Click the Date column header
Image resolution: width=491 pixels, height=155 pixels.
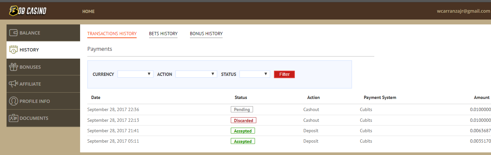point(96,97)
